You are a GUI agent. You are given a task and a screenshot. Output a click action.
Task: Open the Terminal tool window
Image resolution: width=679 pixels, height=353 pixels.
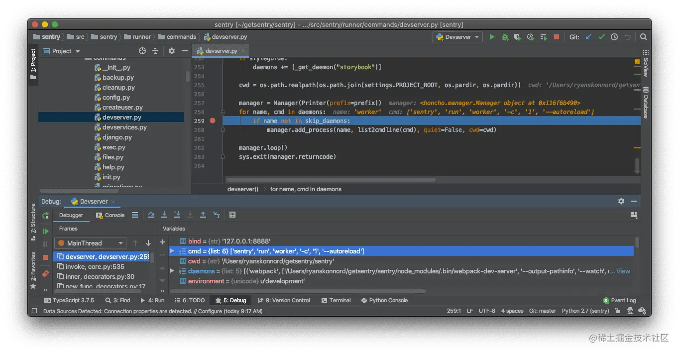pos(336,300)
